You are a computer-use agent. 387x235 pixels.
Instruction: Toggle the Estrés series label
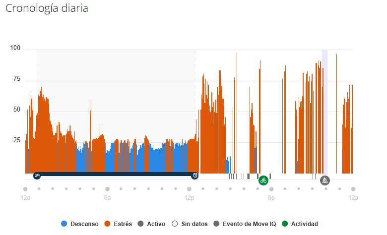point(123,224)
